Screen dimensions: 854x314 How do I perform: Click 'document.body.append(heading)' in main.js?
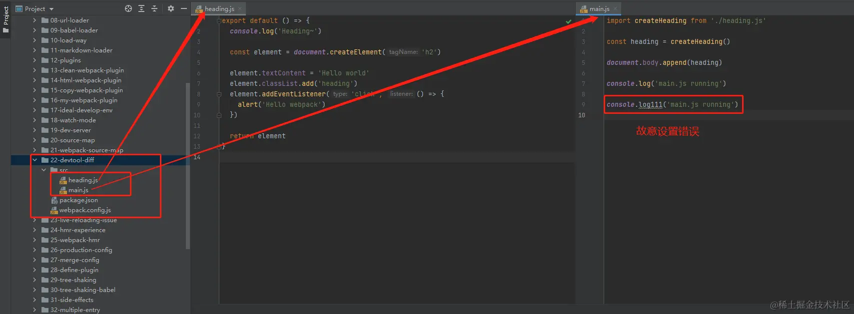tap(664, 63)
